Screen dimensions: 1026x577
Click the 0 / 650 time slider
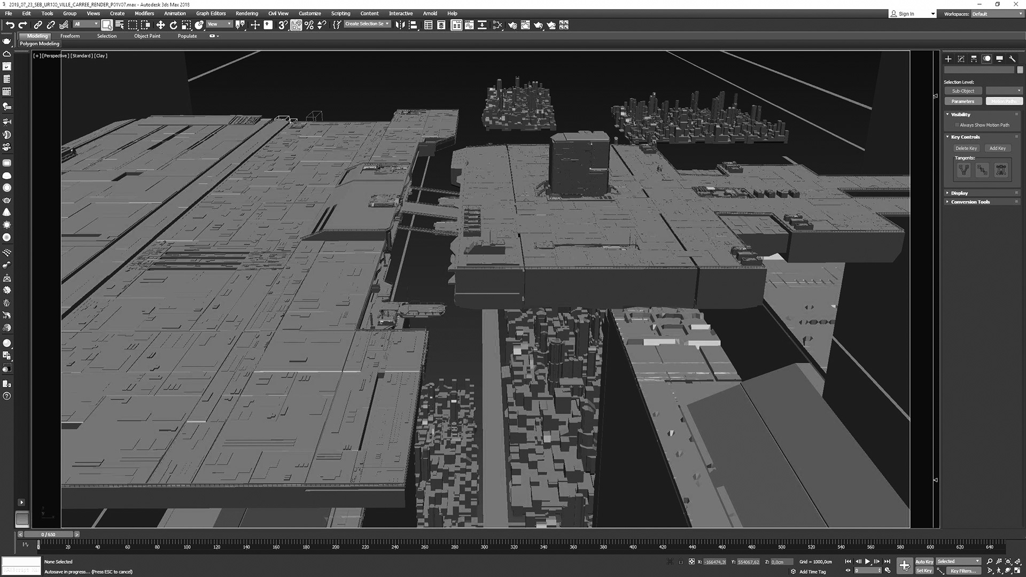tap(49, 534)
